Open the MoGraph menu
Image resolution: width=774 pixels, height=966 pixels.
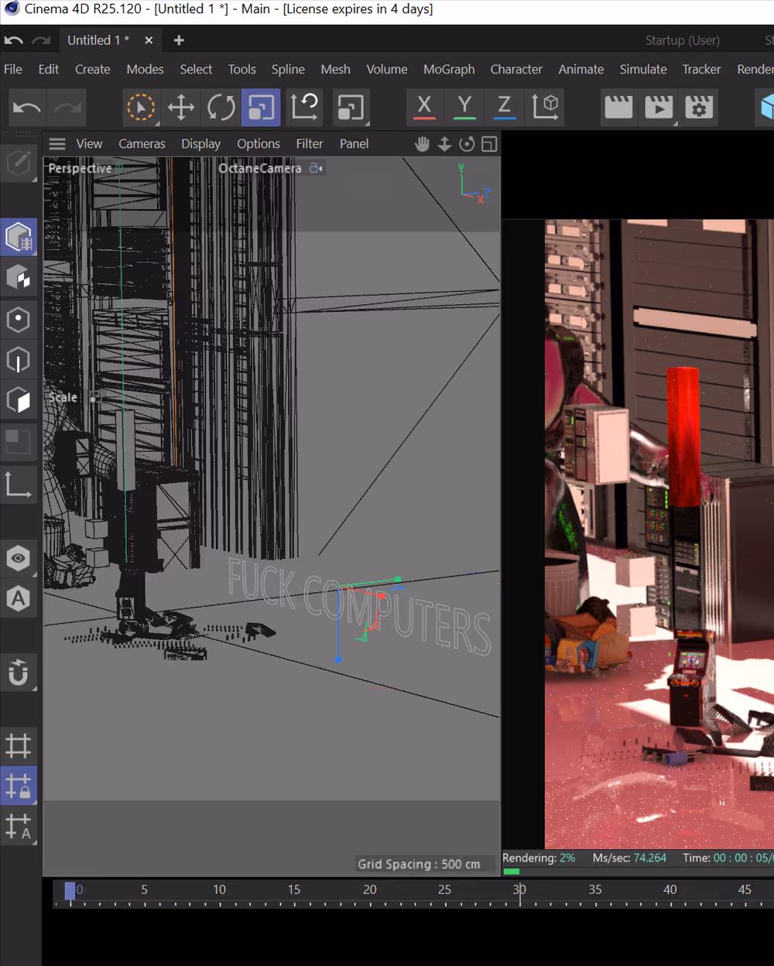(x=449, y=70)
